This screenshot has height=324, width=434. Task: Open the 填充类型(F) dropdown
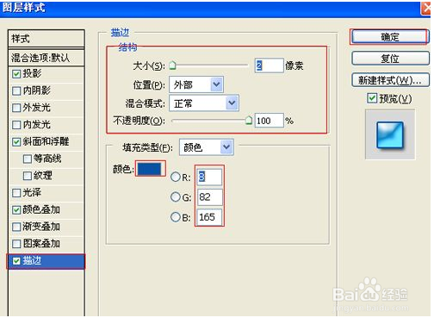pos(207,147)
